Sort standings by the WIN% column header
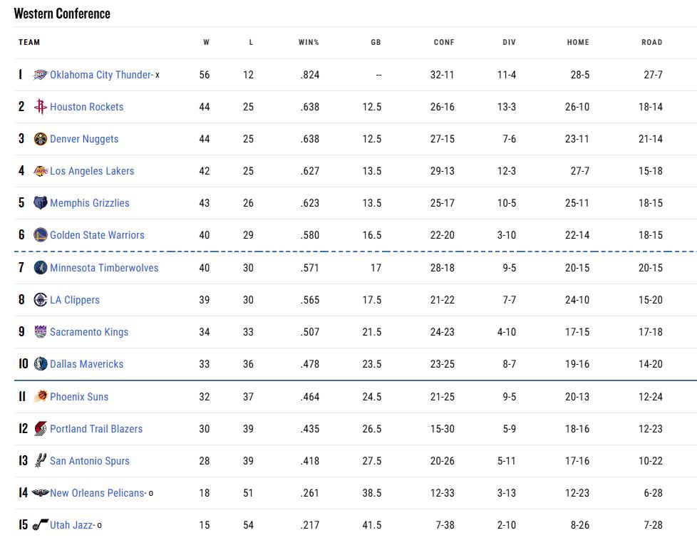Screen dimensions: 697x550 [309, 43]
